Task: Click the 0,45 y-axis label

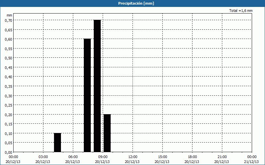Action: point(9,68)
